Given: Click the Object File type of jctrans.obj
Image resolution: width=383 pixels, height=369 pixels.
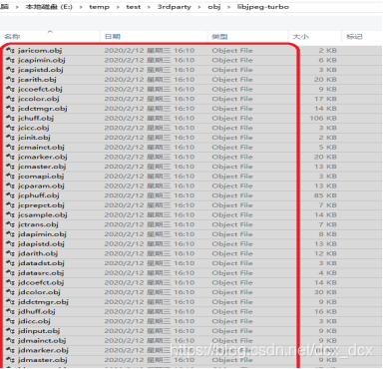Looking at the screenshot, I should [232, 224].
